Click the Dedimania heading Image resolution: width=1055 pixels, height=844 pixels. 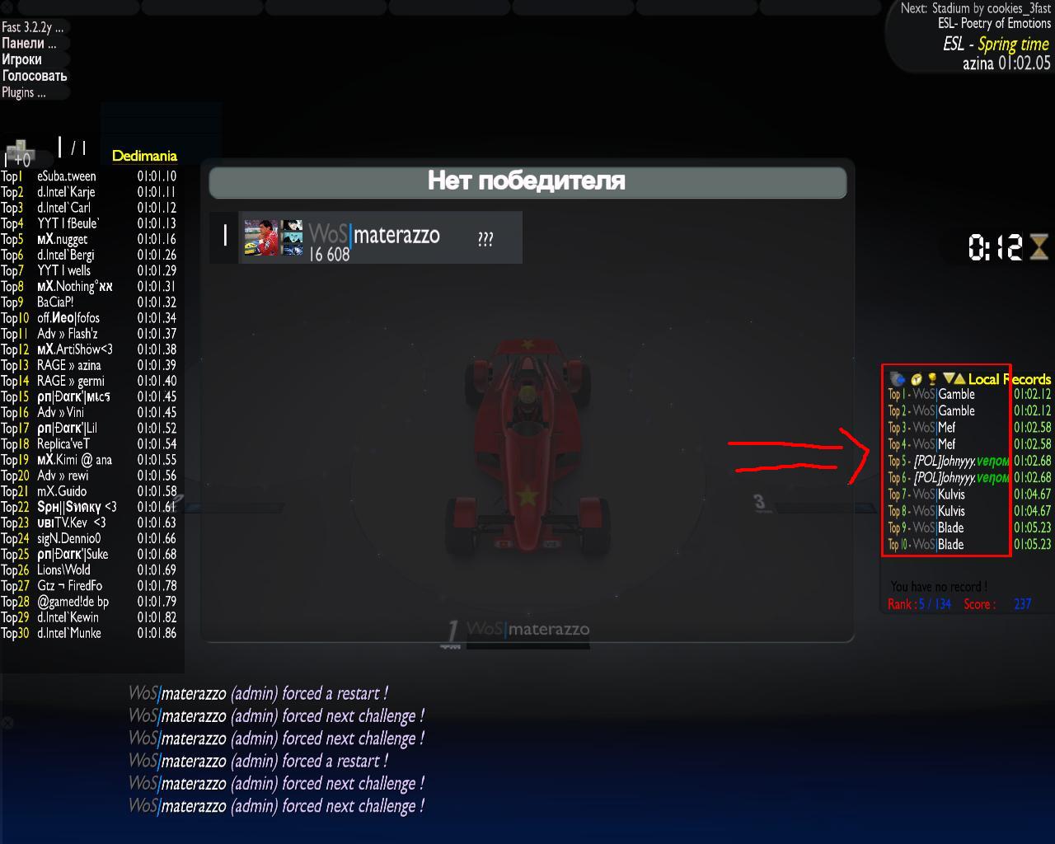pos(144,156)
